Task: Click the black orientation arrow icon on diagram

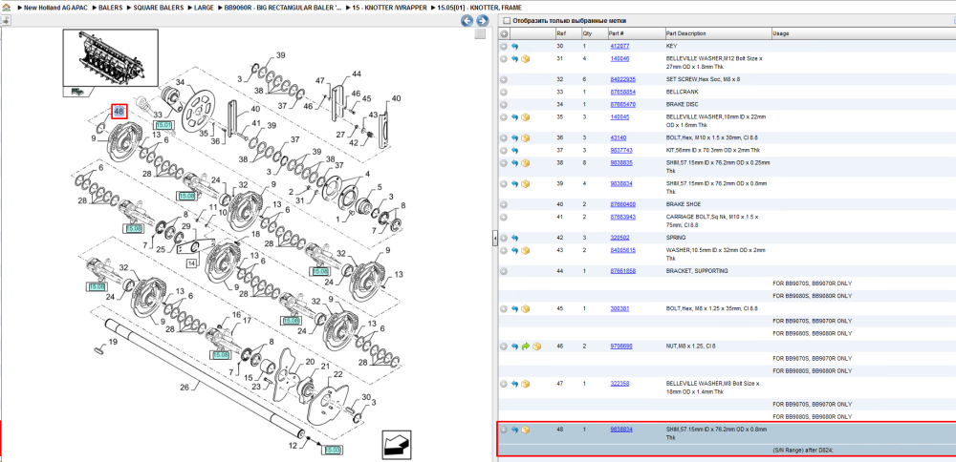Action: pyautogui.click(x=395, y=445)
